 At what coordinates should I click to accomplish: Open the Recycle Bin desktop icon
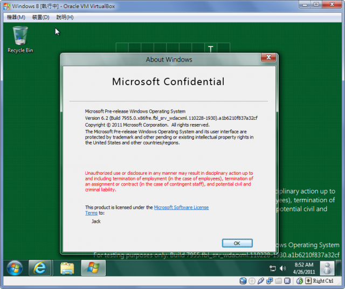point(20,39)
